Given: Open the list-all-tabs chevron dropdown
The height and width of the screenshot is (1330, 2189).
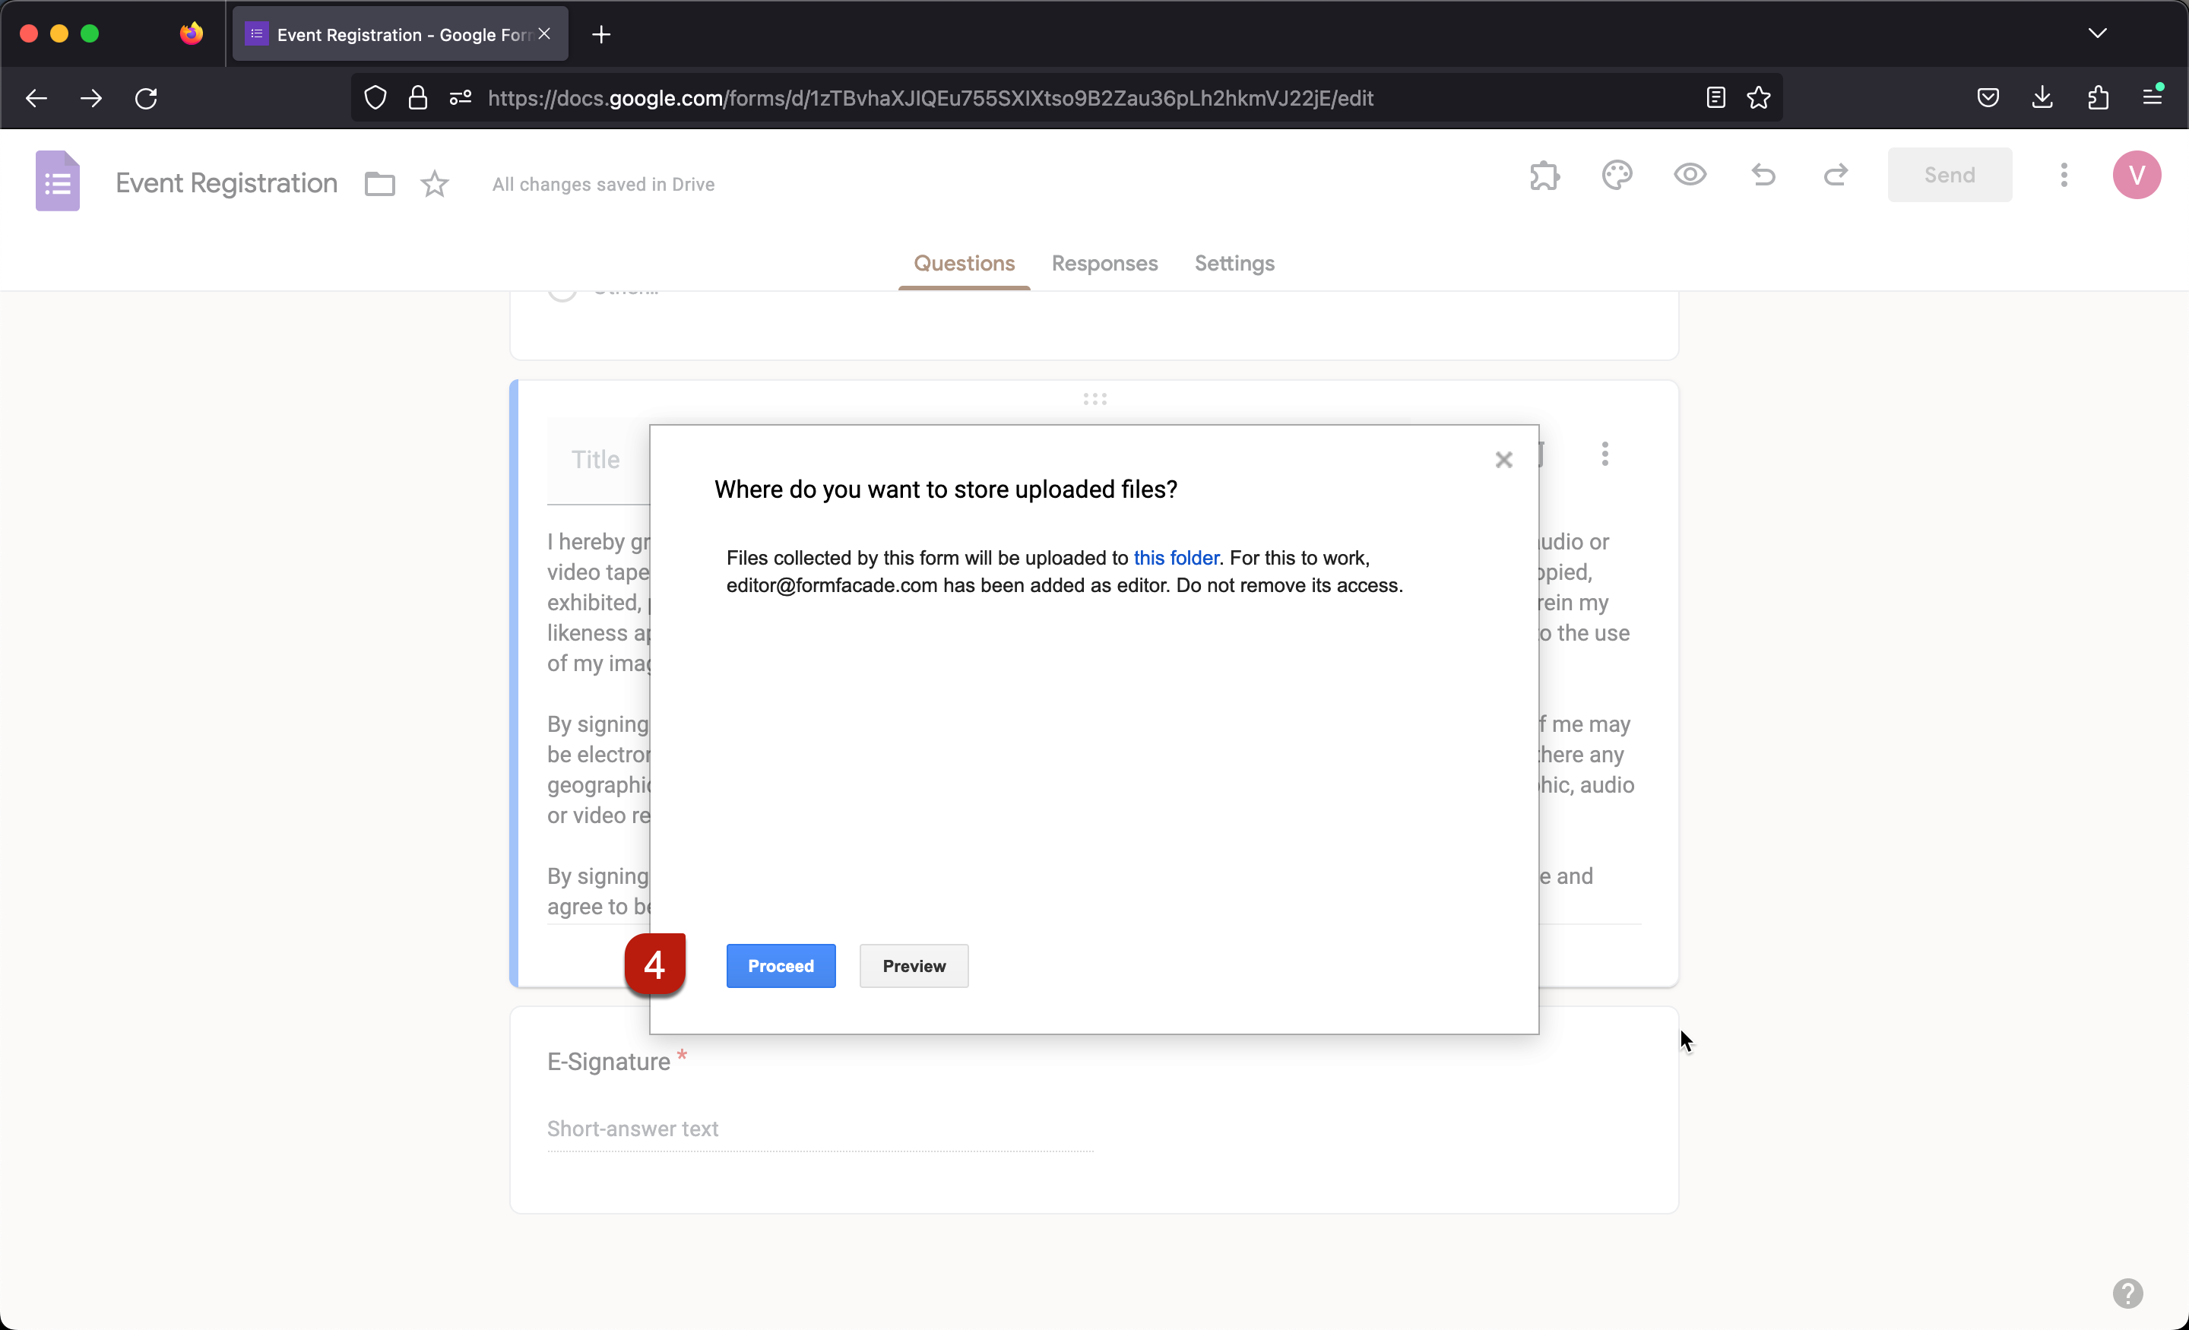Looking at the screenshot, I should 2098,33.
